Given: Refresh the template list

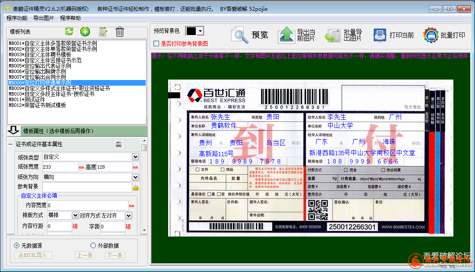Looking at the screenshot, I should point(69,32).
